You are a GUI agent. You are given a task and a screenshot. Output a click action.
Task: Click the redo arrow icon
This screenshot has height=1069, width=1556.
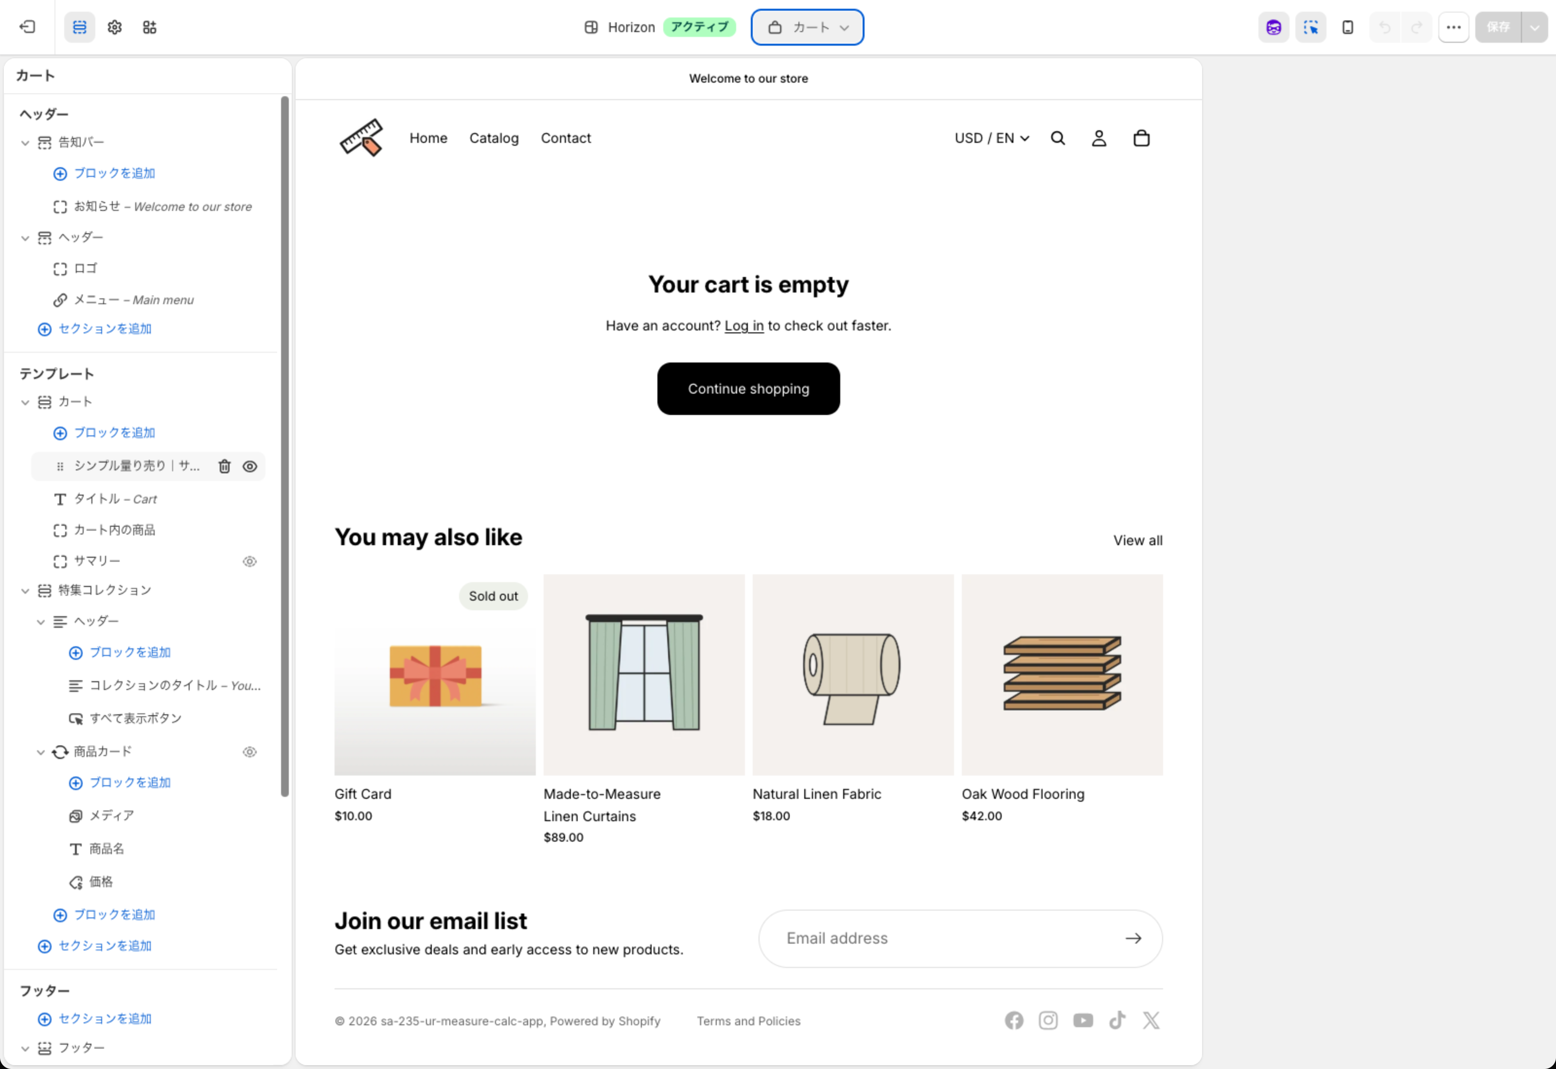[x=1416, y=28]
